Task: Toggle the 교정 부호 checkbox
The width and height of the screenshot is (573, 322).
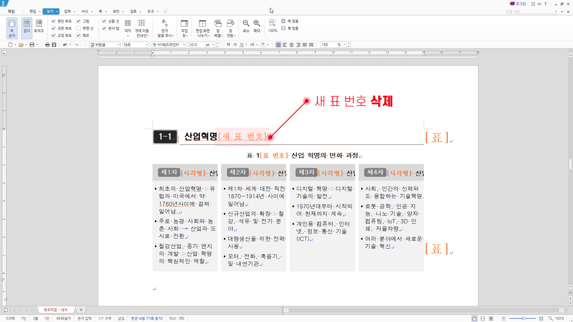Action: (x=54, y=35)
